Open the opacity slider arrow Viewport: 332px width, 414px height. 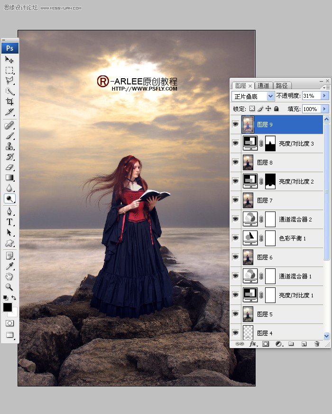(x=324, y=96)
